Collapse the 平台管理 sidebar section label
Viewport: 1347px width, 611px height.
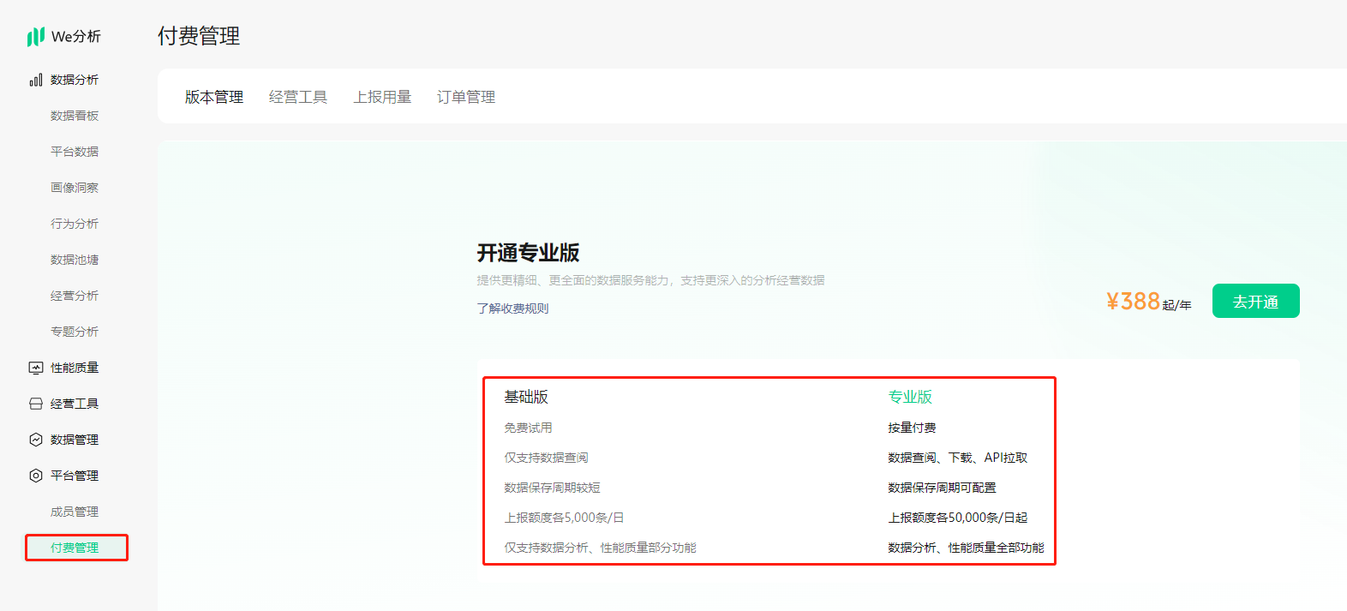pyautogui.click(x=75, y=476)
